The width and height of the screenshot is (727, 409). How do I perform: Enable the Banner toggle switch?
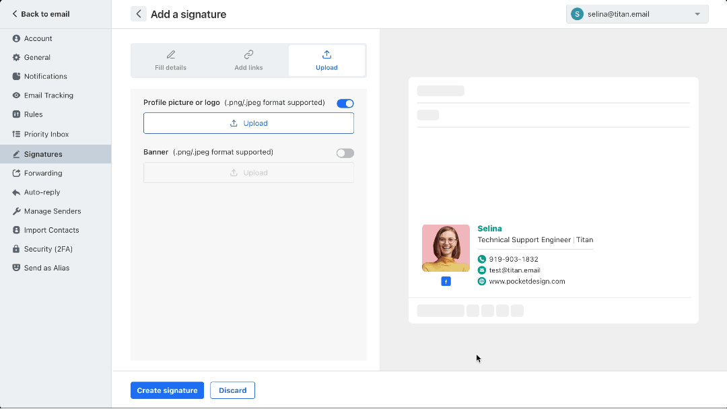coord(345,153)
